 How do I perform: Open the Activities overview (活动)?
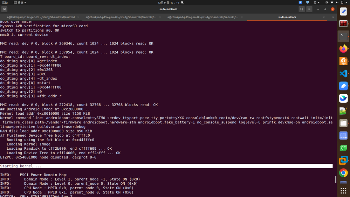(x=5, y=2)
